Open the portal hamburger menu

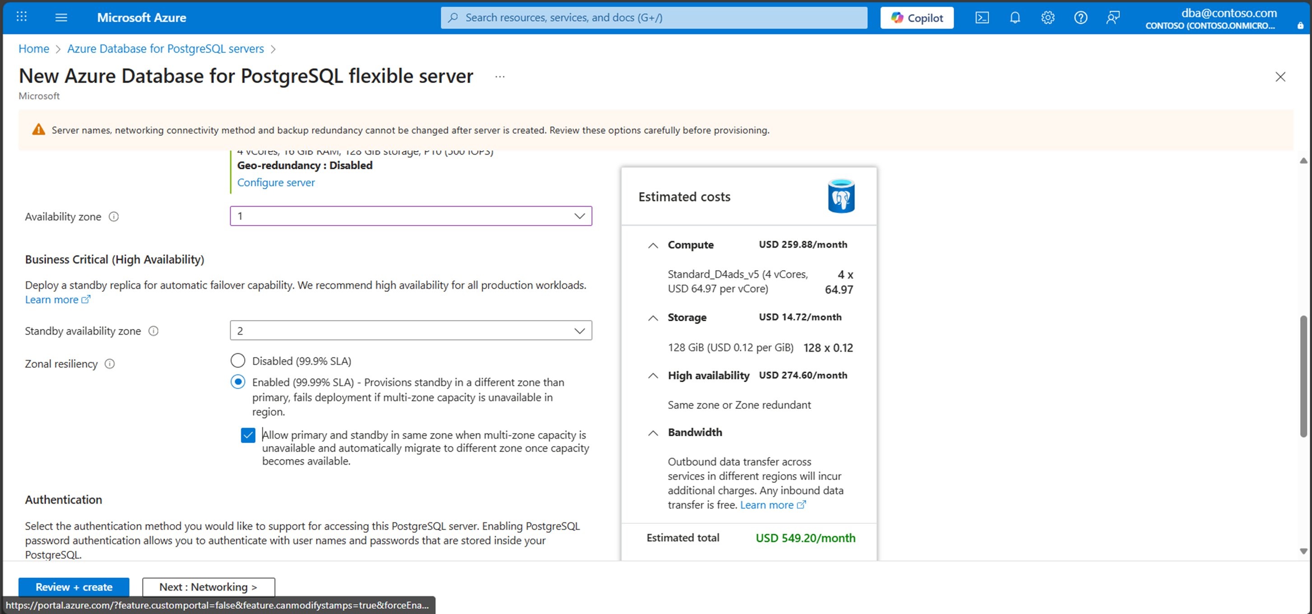pos(61,18)
